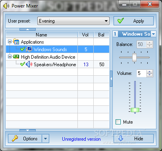Increase Volume with spinner up arrow
This screenshot has height=151, width=162.
pyautogui.click(x=150, y=72)
